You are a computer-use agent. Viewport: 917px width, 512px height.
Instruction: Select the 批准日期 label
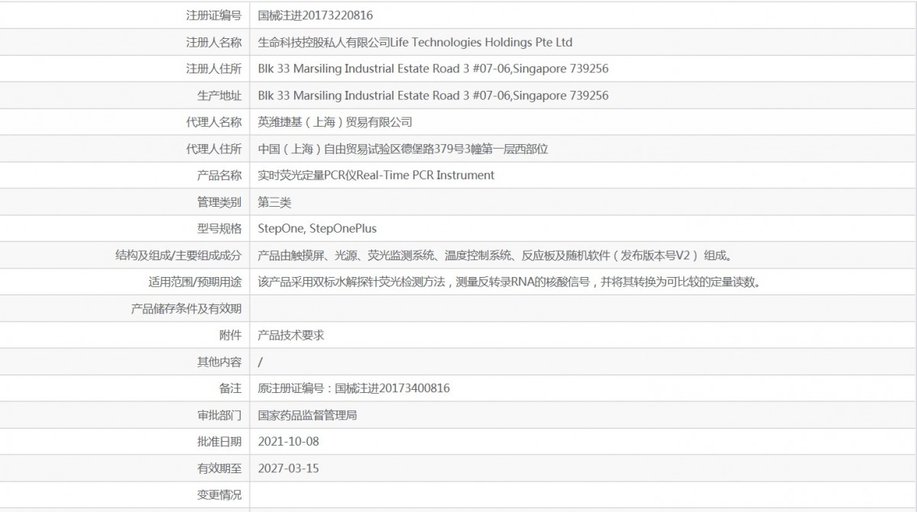(219, 441)
